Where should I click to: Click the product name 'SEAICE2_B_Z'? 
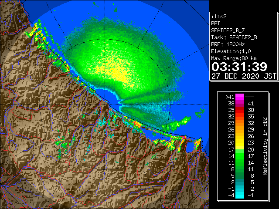pos(228,30)
